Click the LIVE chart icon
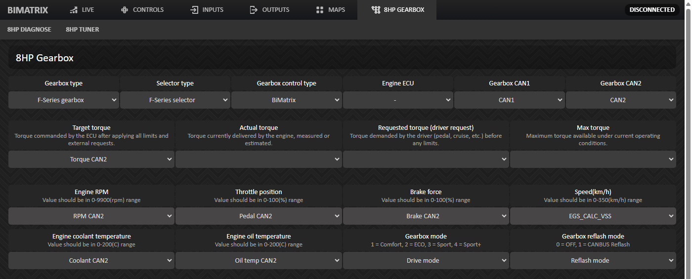 coord(74,10)
